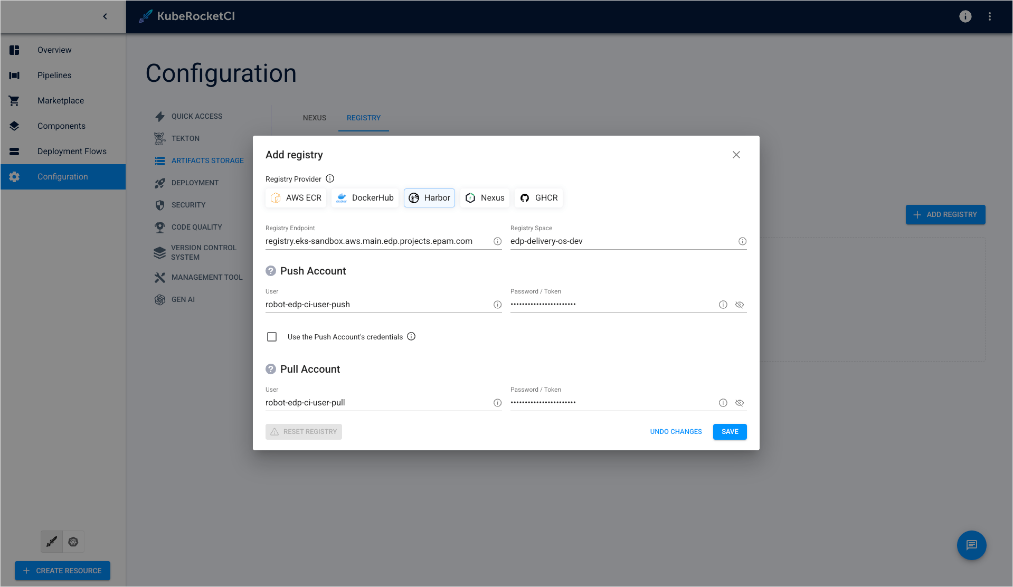Screen dimensions: 1013x587
Task: Click the Pull Account help icon
Action: (x=271, y=369)
